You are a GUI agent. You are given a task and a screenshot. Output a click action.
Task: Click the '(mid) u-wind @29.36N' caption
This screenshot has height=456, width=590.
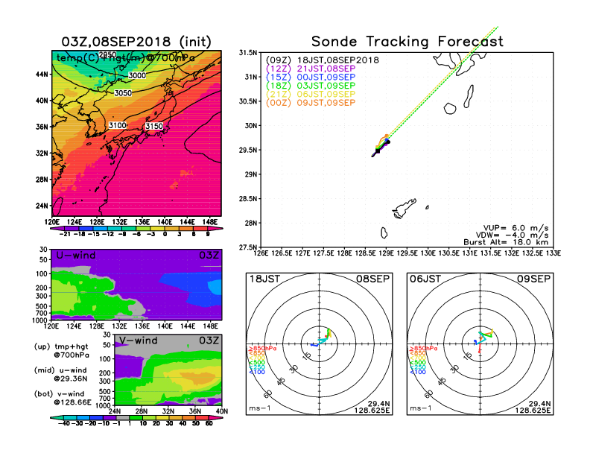tap(60, 374)
